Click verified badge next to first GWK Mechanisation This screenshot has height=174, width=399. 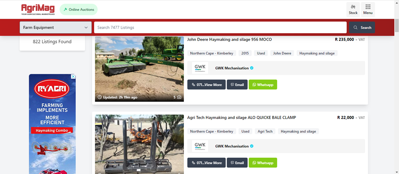(x=252, y=68)
